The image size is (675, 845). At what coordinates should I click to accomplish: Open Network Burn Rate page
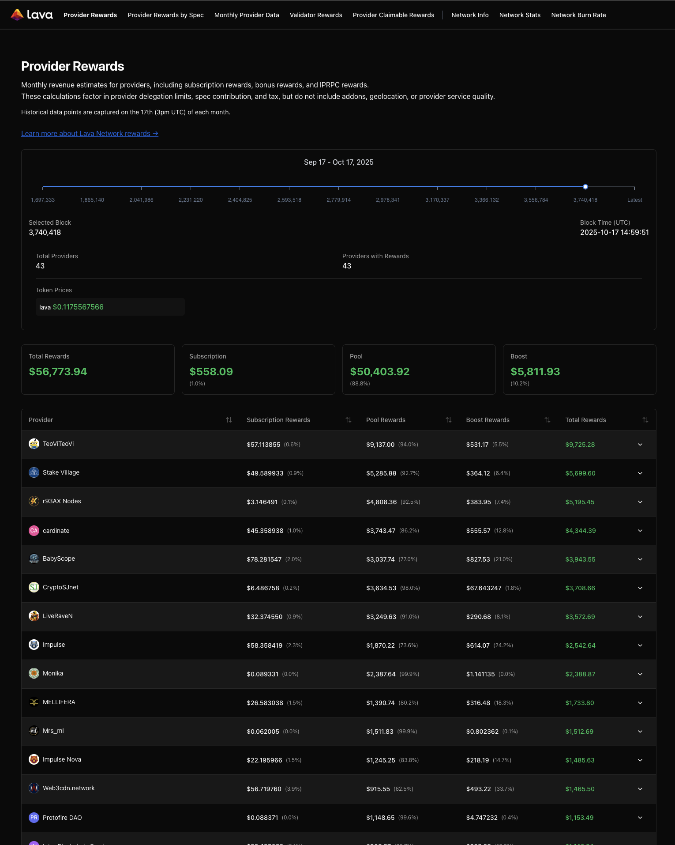point(578,15)
